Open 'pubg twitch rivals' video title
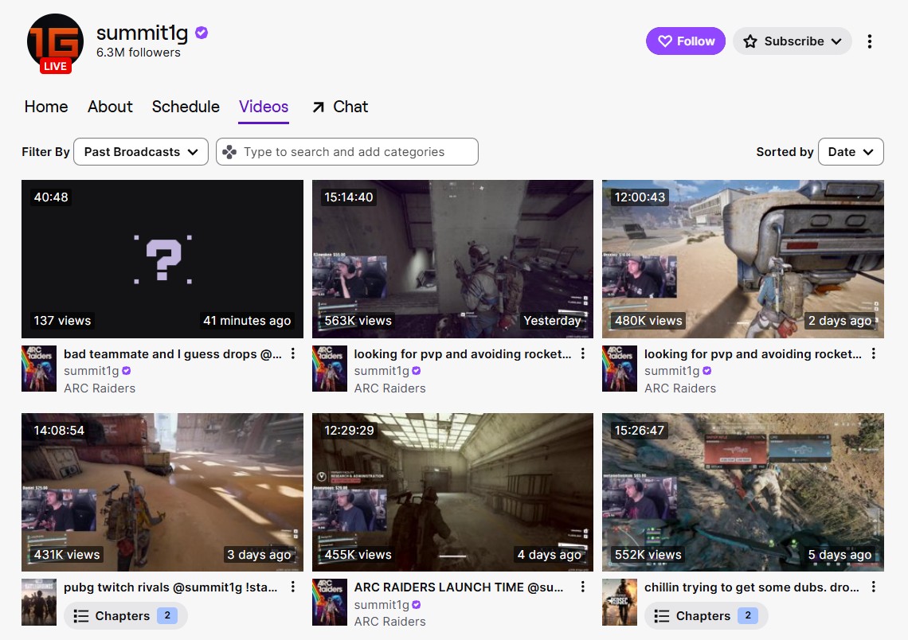Image resolution: width=908 pixels, height=640 pixels. pyautogui.click(x=170, y=587)
